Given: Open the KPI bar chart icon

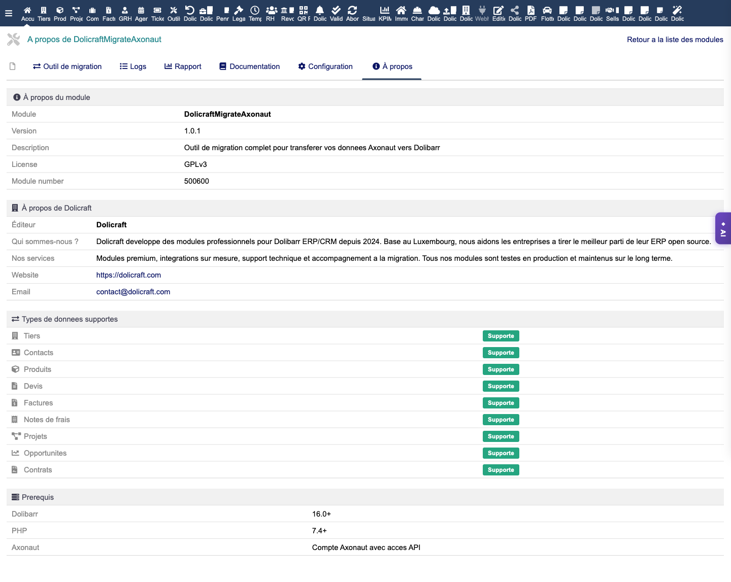Looking at the screenshot, I should [385, 10].
